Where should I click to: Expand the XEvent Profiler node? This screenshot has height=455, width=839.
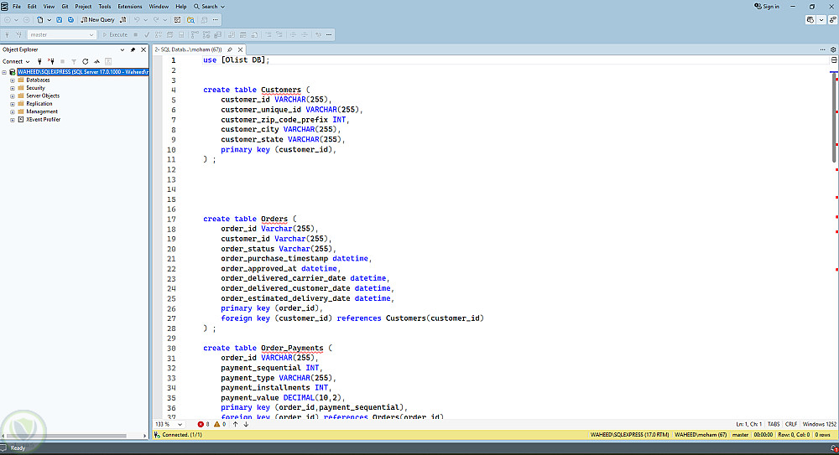13,120
